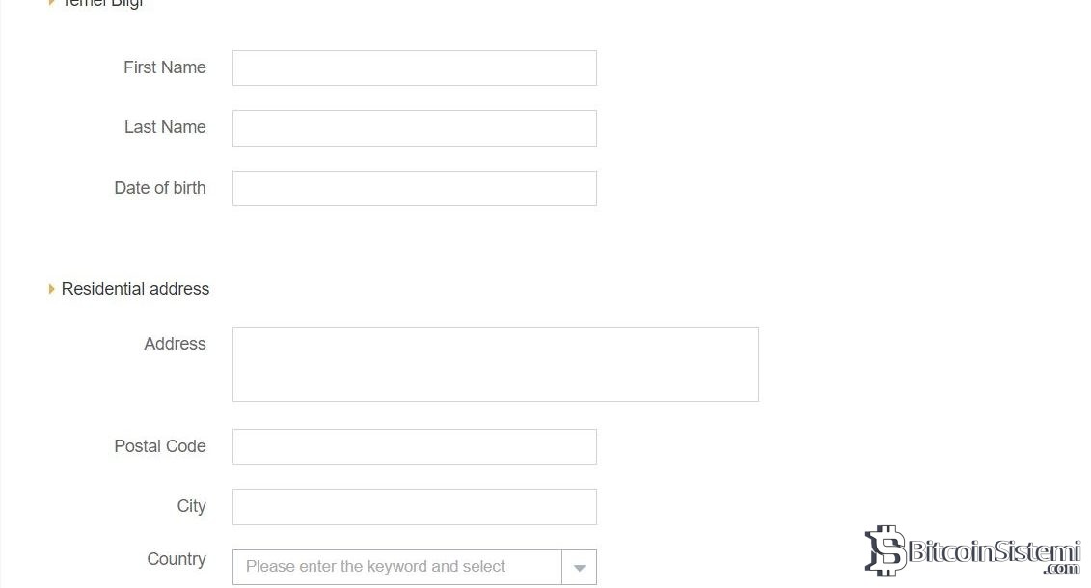Click the Temel Bilgi section heading
This screenshot has width=1091, height=588.
[x=102, y=4]
